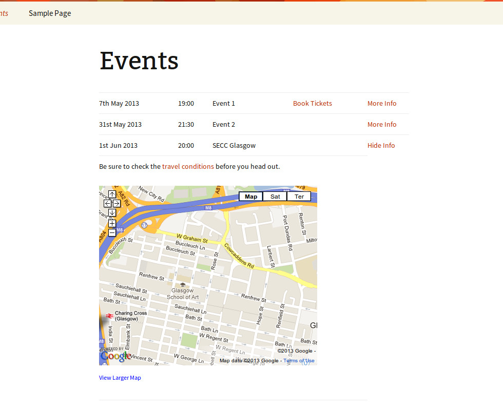
Task: Click View Larger Map link
Action: tap(120, 378)
